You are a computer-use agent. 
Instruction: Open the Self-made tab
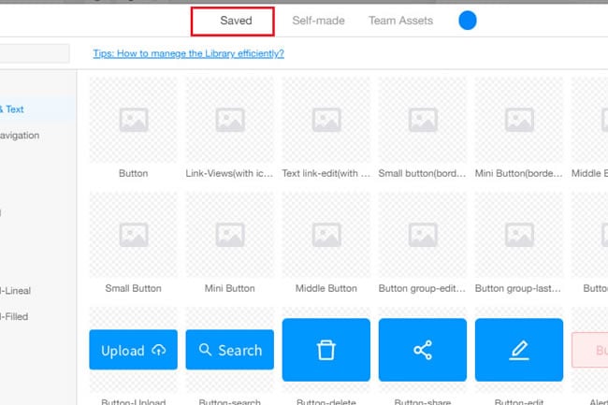pos(318,21)
